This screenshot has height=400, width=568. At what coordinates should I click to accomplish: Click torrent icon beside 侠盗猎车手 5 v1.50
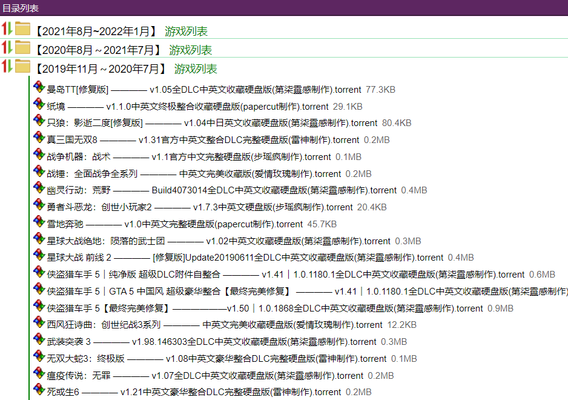pyautogui.click(x=39, y=306)
